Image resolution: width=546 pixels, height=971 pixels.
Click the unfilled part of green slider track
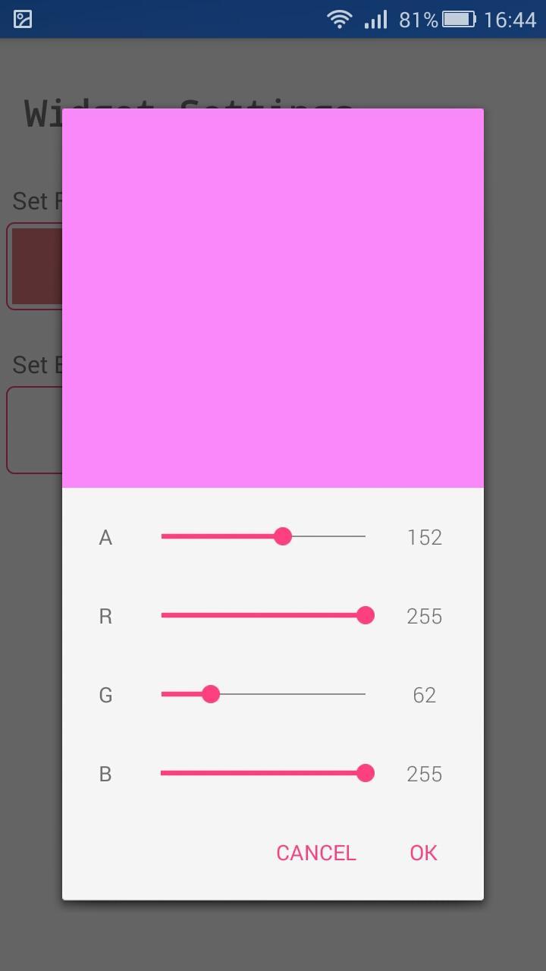[x=293, y=694]
